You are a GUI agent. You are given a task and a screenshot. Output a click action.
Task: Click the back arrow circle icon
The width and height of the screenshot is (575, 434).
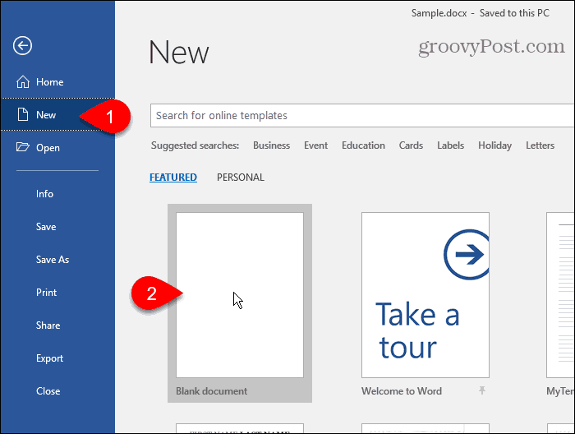(22, 46)
